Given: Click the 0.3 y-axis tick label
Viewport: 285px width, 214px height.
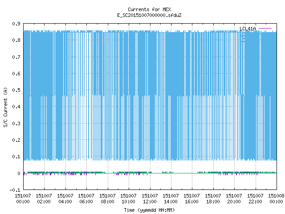Looking at the screenshot, I should tap(16, 123).
